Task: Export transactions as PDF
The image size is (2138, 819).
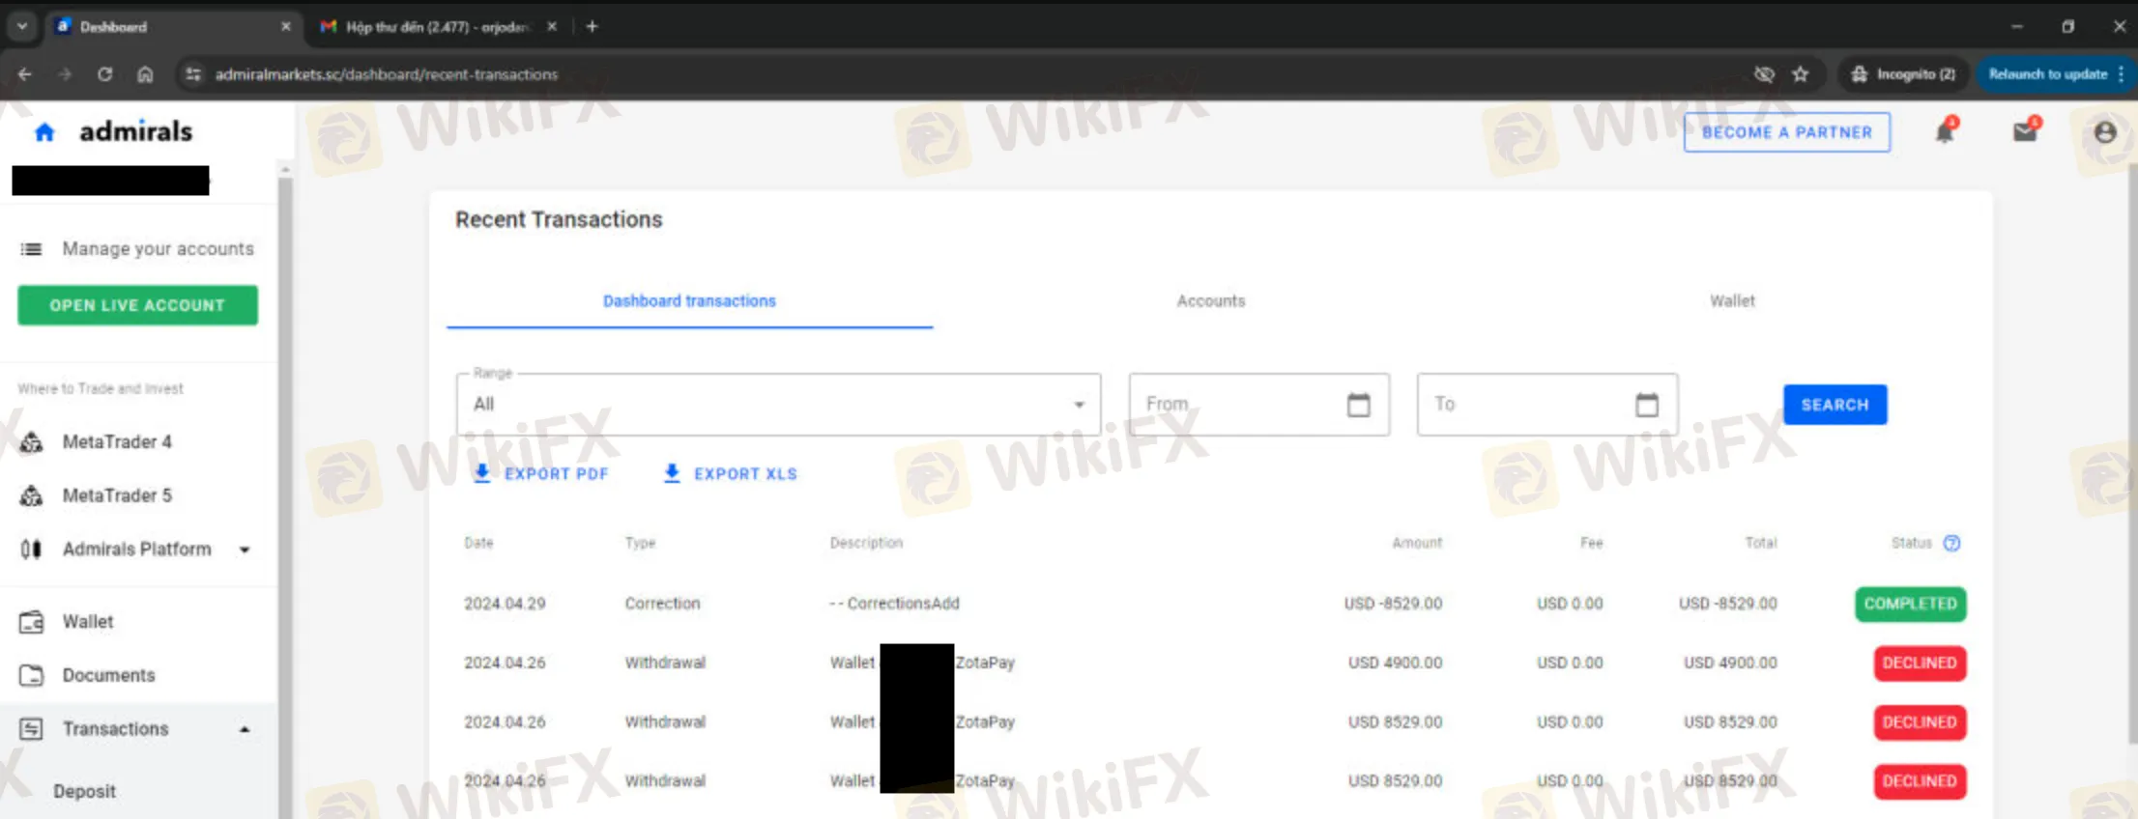Action: (x=540, y=473)
